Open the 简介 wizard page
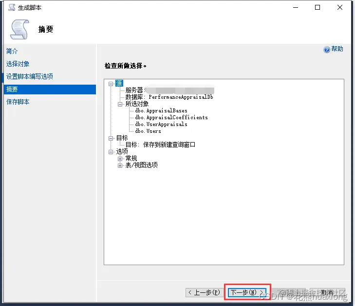355x306 pixels. tap(12, 51)
